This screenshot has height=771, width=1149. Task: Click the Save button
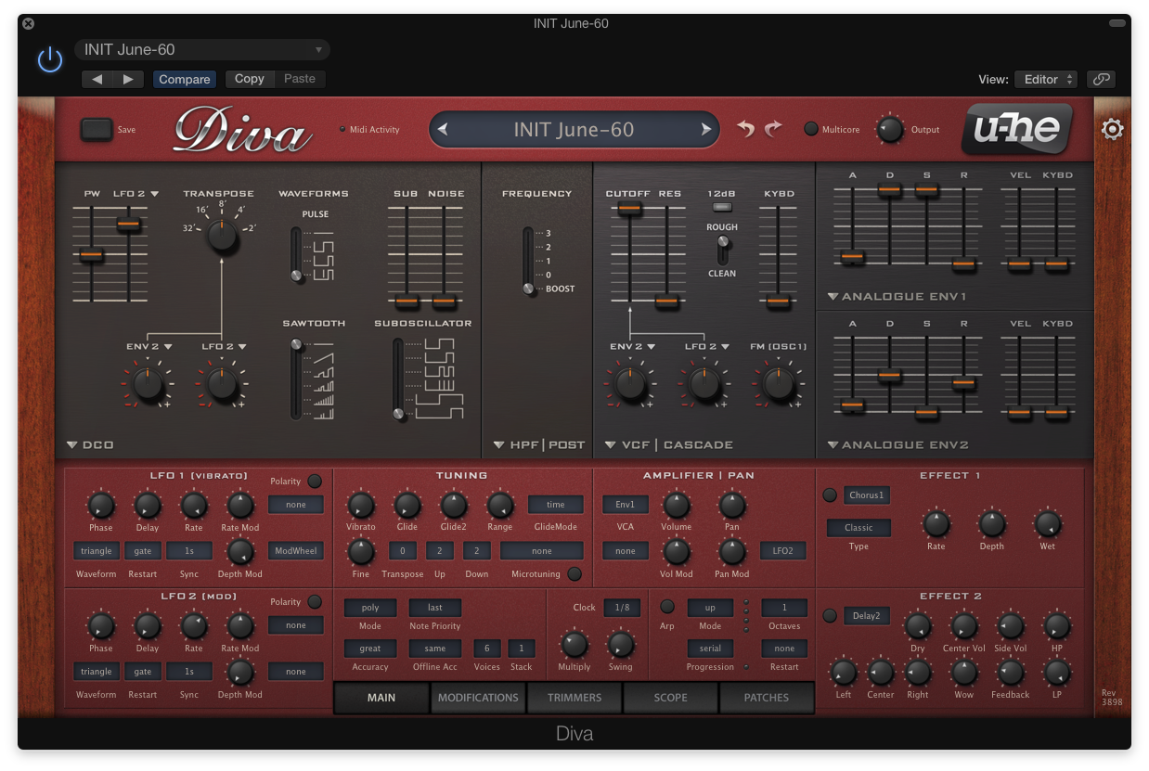click(x=96, y=130)
